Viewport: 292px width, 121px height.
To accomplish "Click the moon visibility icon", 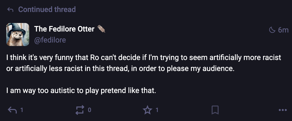I will pos(272,30).
